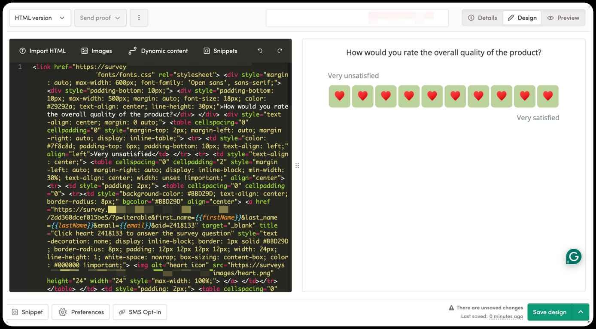This screenshot has height=329, width=596.
Task: Click the eighth heart rating button
Action: tap(502, 96)
